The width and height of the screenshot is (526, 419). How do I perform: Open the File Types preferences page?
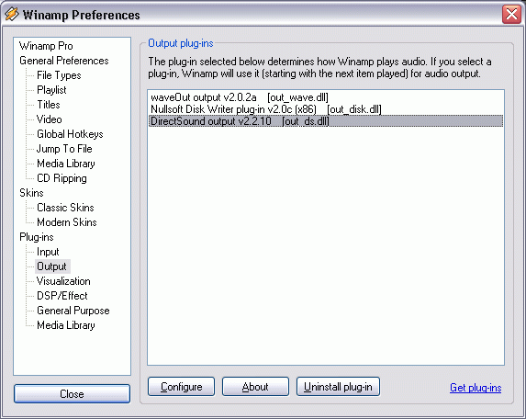tap(59, 75)
